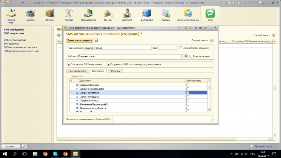Open SMS получатели in sidebar
281x158 pixels.
(14, 34)
